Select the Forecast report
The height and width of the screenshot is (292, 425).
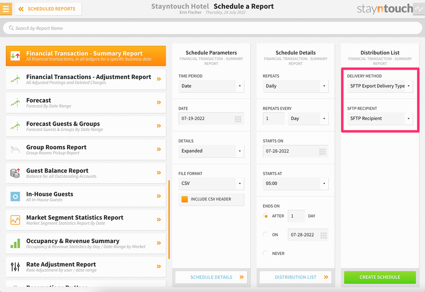[x=86, y=103]
